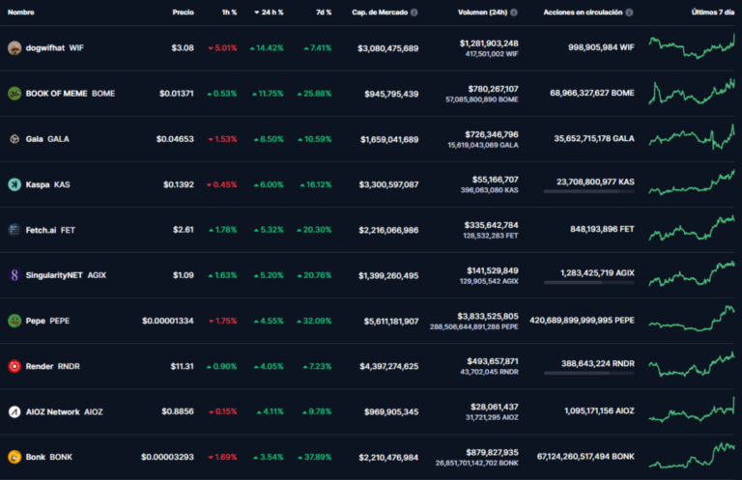
Task: Open Pepe 7-day sparkline chart
Action: pyautogui.click(x=692, y=319)
